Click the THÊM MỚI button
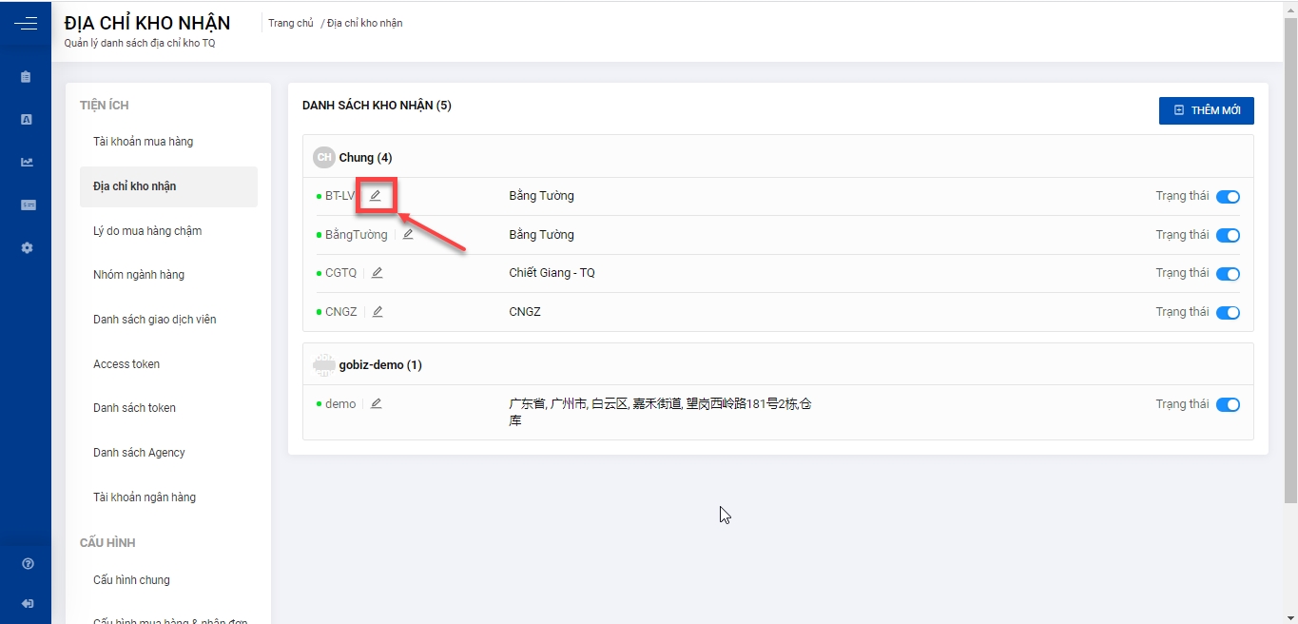 tap(1206, 110)
